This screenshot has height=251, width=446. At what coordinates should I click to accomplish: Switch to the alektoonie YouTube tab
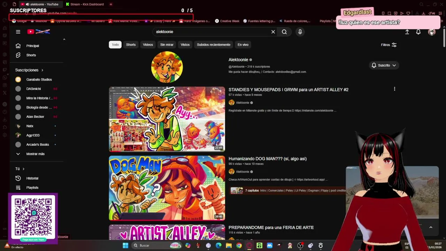41,4
